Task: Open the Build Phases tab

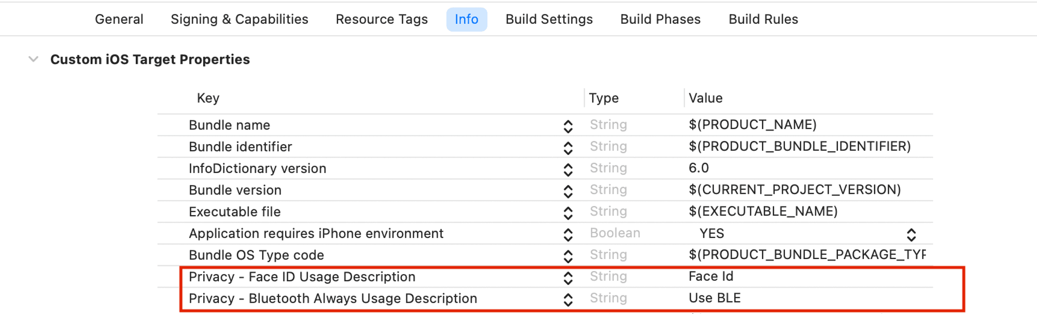Action: (x=660, y=19)
